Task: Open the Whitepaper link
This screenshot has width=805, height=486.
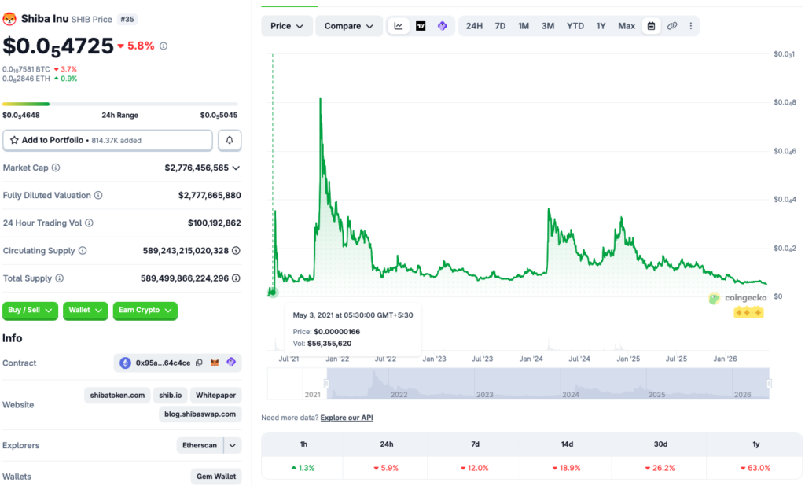Action: pyautogui.click(x=215, y=395)
